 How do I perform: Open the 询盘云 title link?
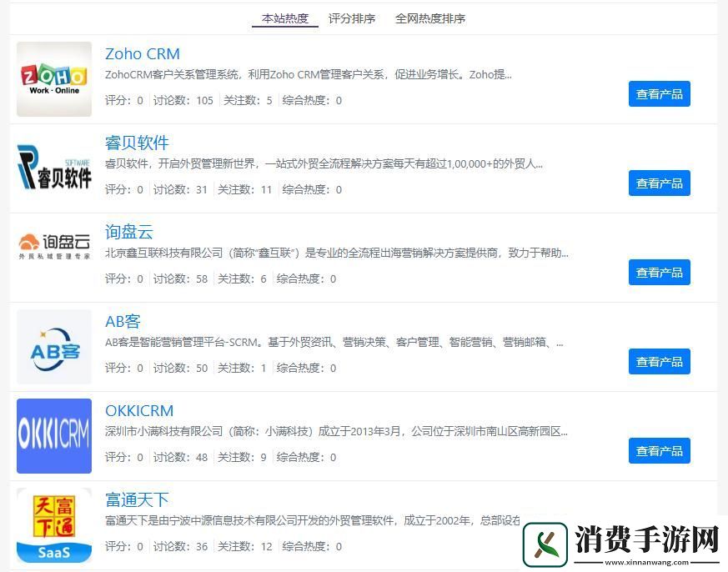tap(129, 232)
